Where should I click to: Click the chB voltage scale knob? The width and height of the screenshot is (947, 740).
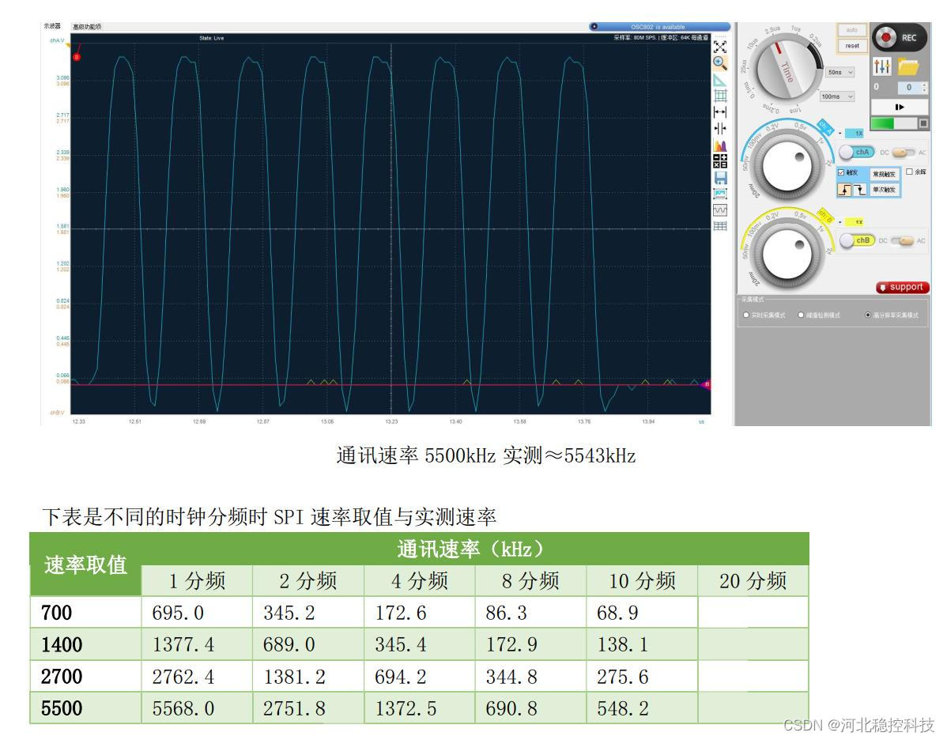click(787, 255)
